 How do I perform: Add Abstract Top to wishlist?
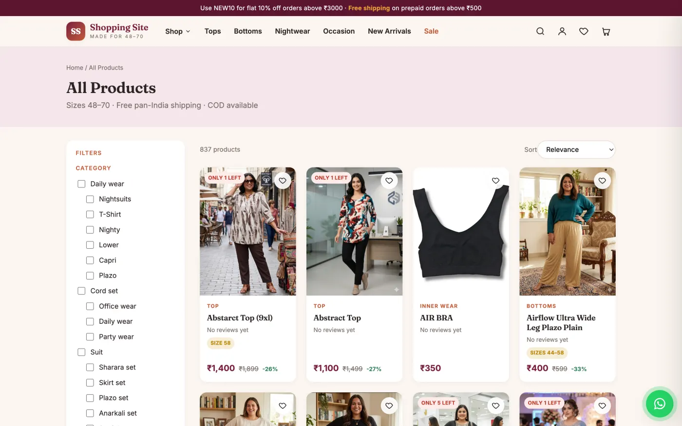coord(389,181)
